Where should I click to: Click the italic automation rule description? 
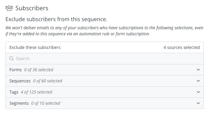point(104,31)
